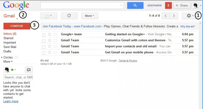Star the Get Gmail on your mobile message

pyautogui.click(x=49, y=52)
